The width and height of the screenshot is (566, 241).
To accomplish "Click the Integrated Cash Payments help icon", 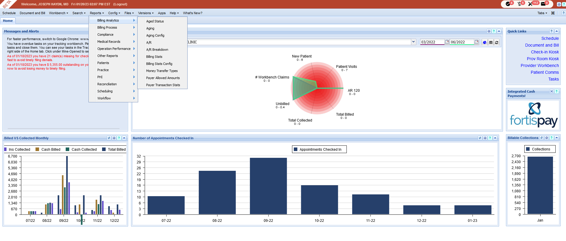I will (x=557, y=91).
